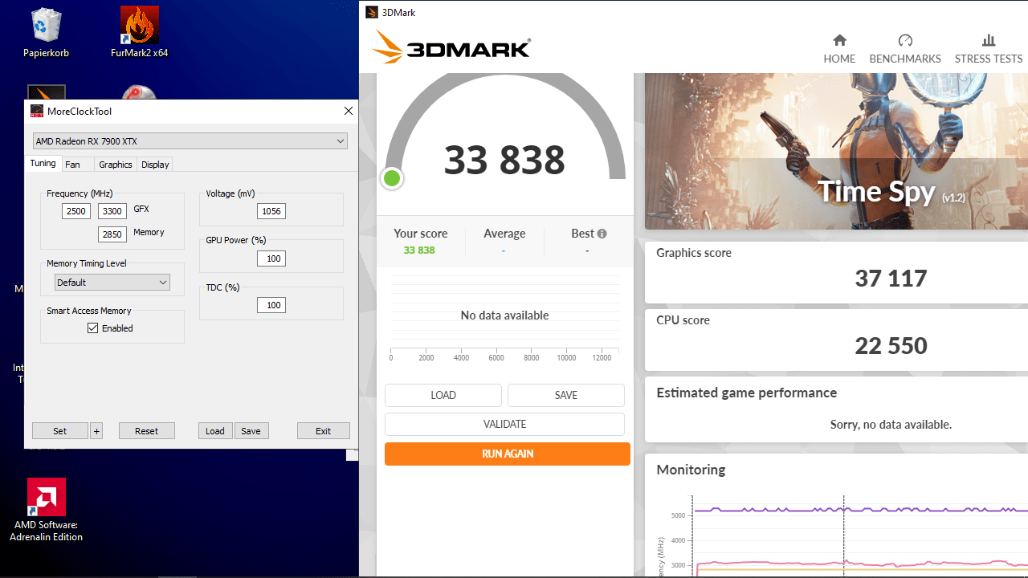
Task: Go to HOME in 3DMark
Action: click(839, 49)
